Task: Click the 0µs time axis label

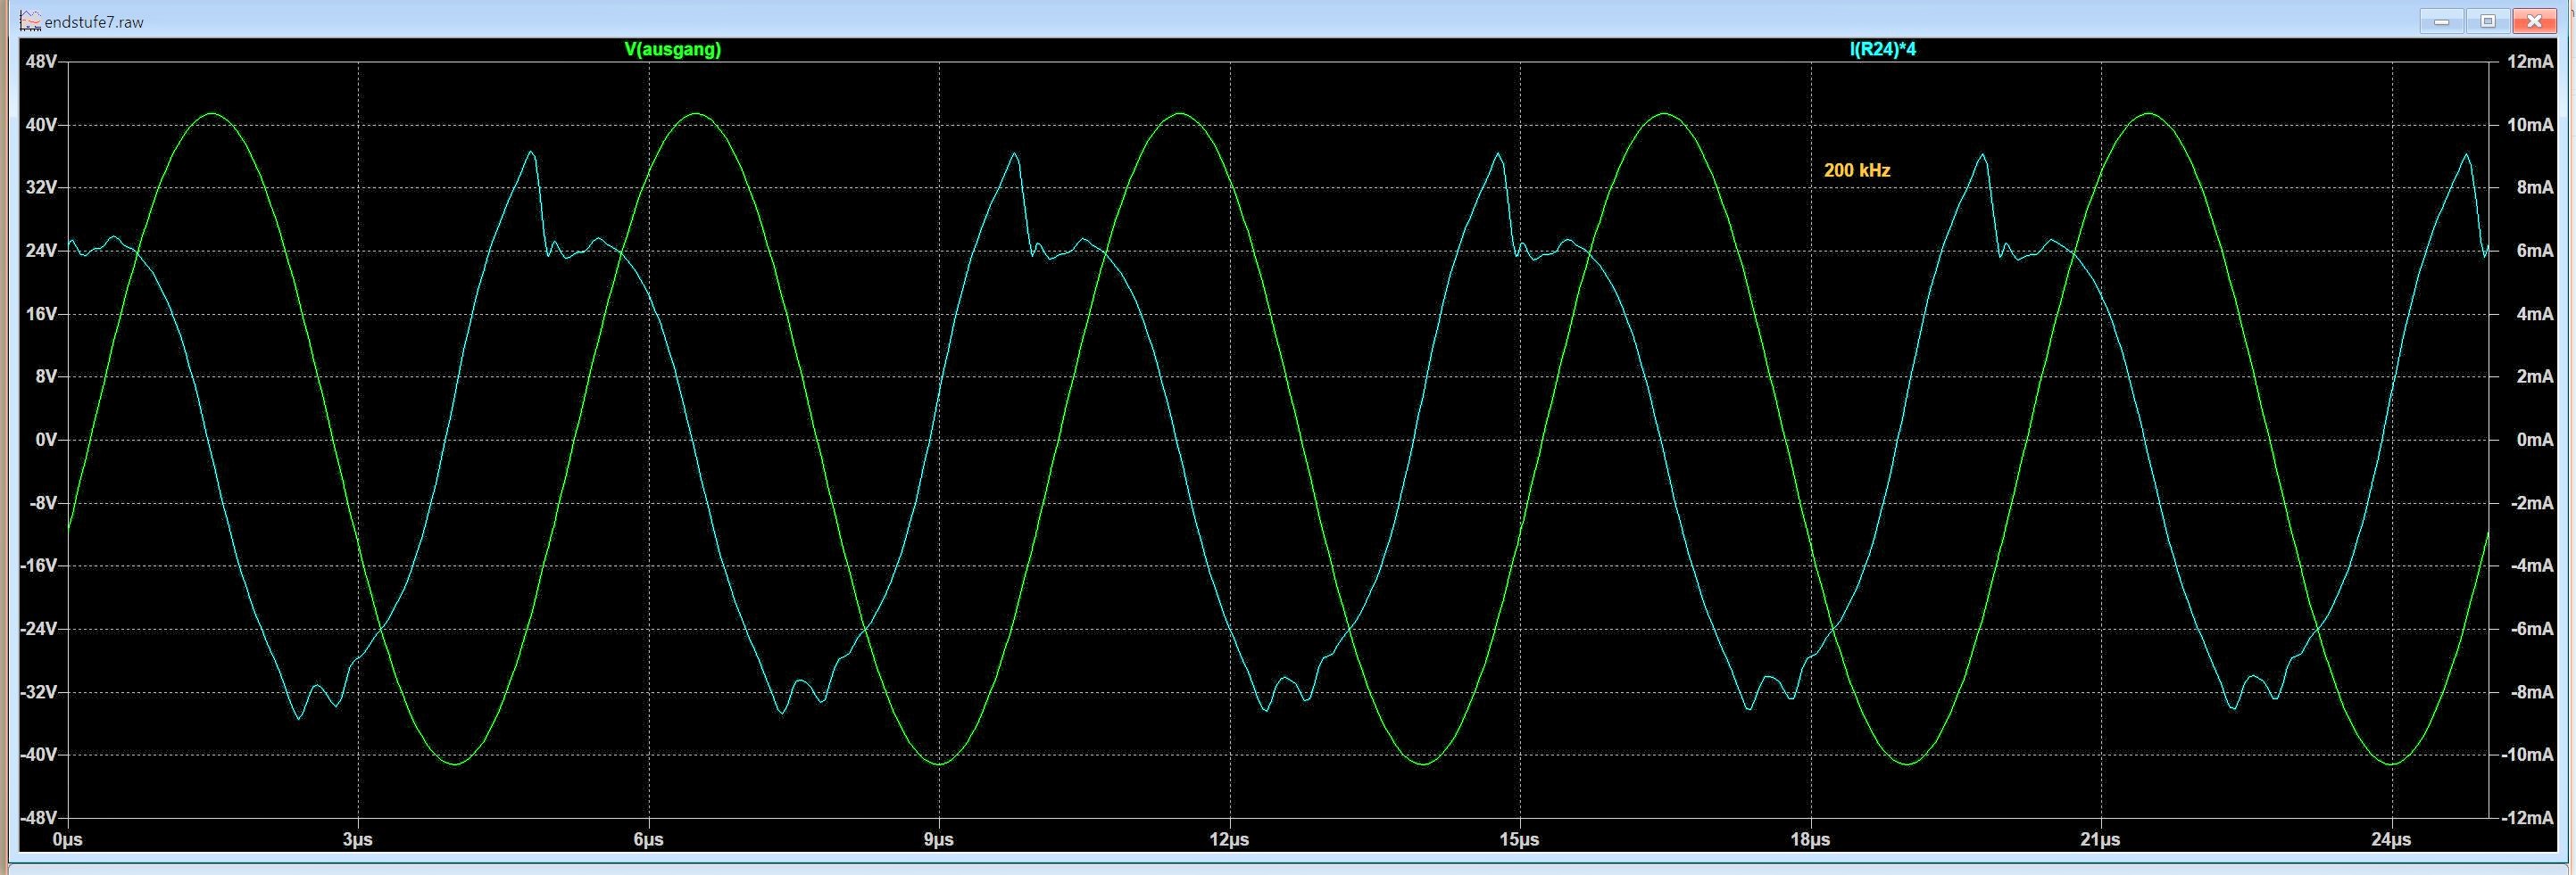Action: coord(67,840)
